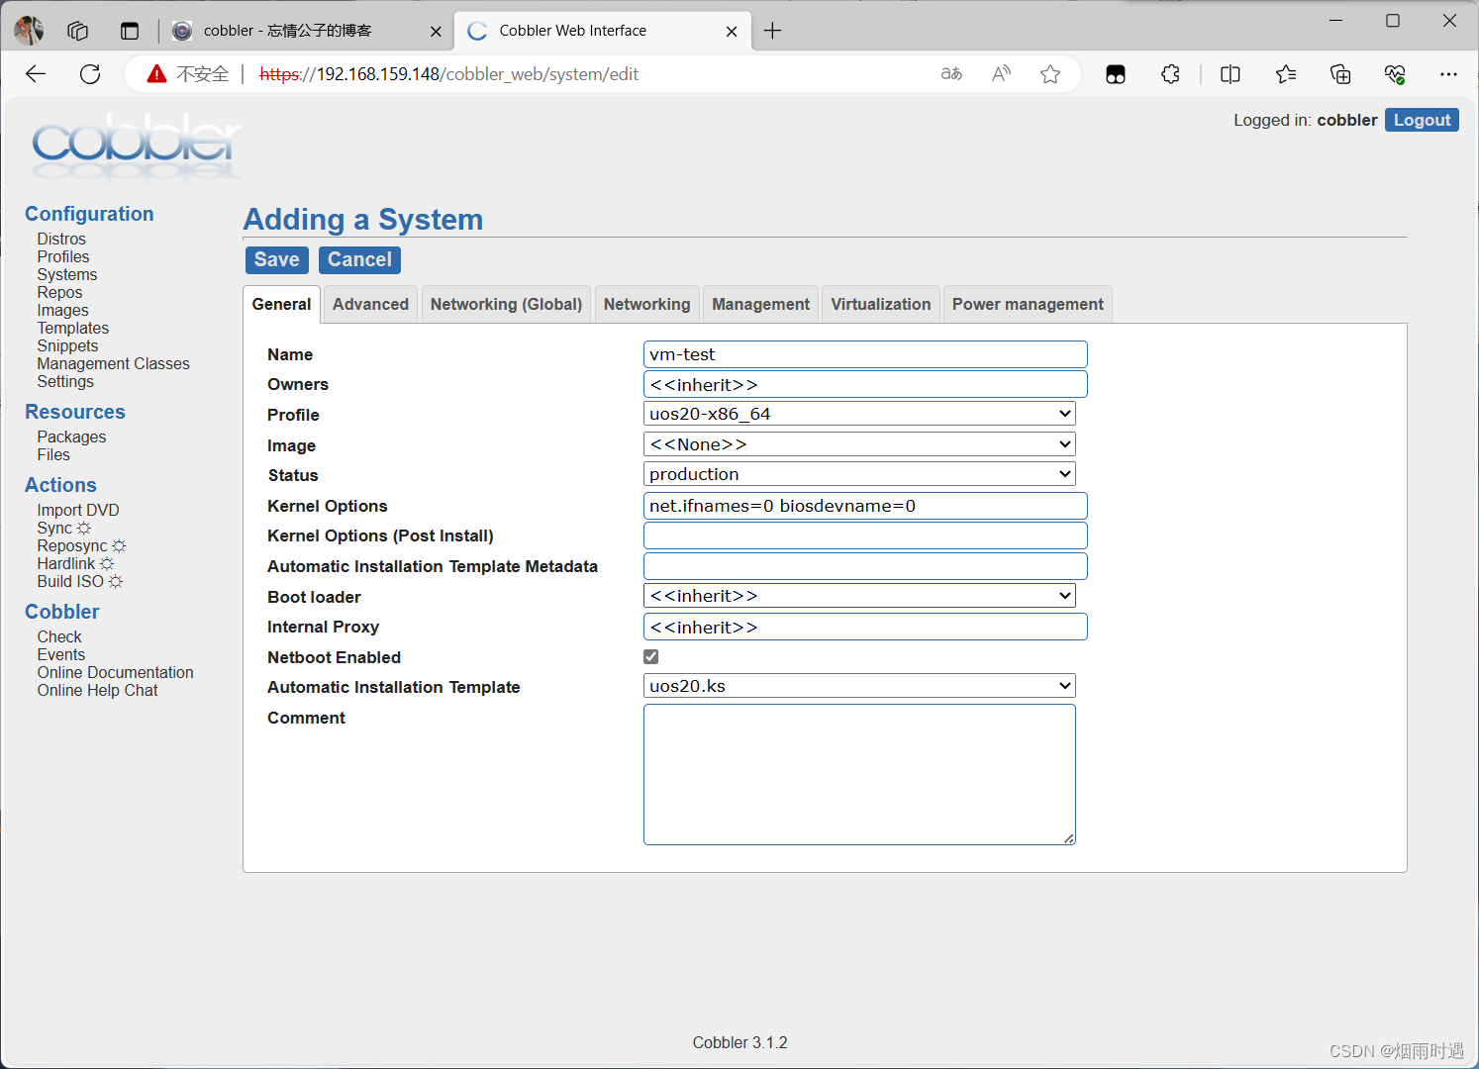
Task: Open Profiles in the sidebar
Action: click(63, 256)
